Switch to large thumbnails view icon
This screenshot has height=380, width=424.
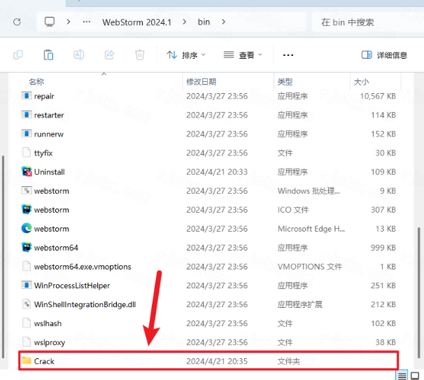coord(415,376)
